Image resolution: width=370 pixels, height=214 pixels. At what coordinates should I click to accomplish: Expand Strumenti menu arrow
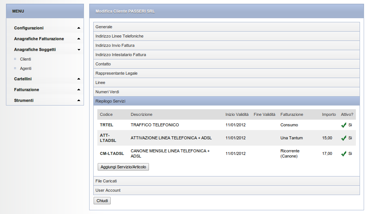point(79,100)
